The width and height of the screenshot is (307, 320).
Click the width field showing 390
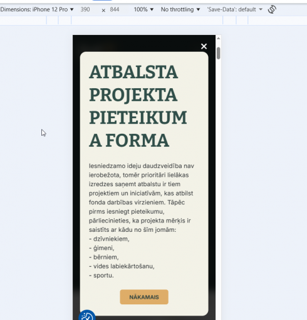(88, 9)
